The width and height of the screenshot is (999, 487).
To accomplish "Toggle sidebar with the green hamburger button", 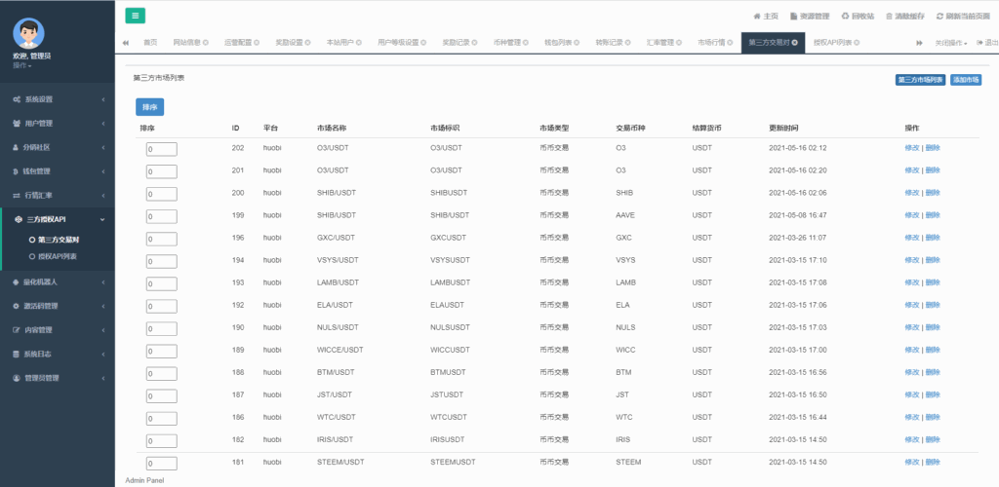I will coord(135,16).
